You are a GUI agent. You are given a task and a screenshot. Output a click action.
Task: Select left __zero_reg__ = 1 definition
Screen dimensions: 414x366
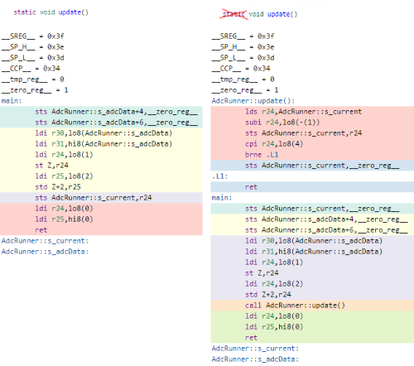(x=35, y=90)
